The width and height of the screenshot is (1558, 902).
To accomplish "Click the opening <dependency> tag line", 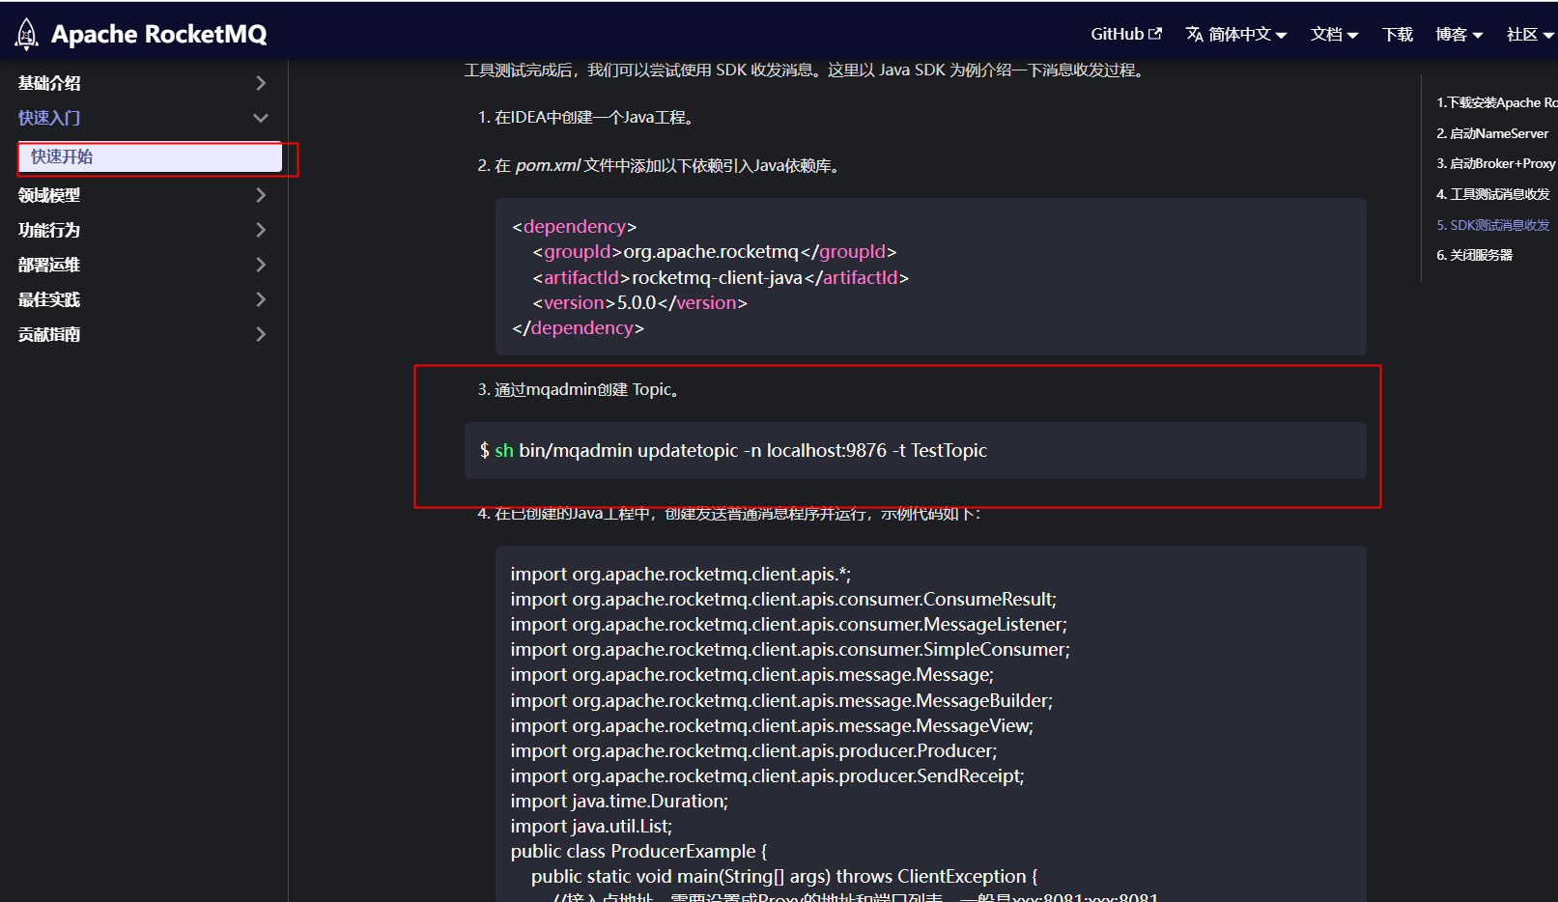I will pos(575,226).
